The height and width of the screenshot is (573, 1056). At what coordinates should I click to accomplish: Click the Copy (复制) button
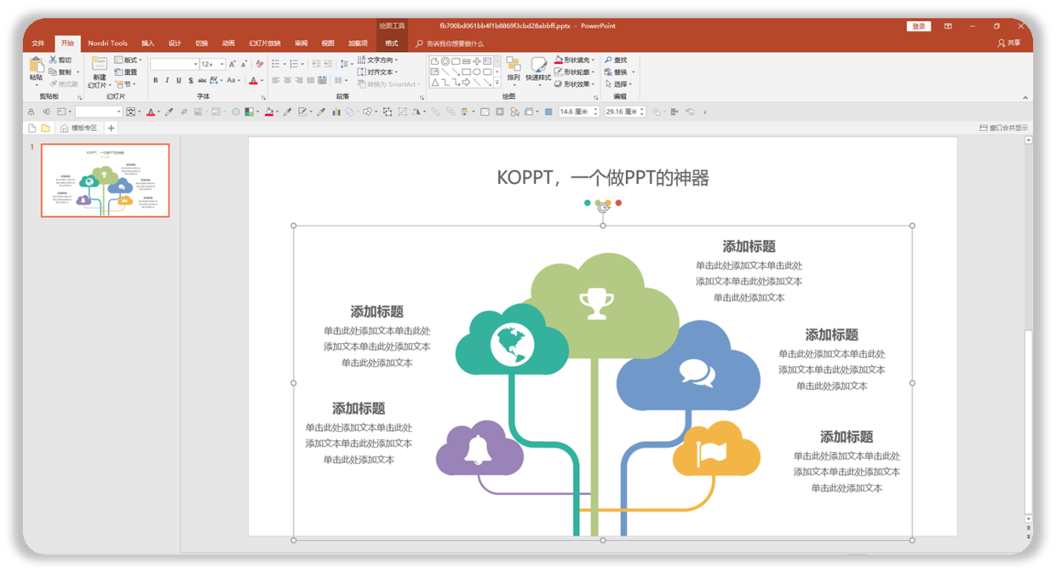click(62, 72)
